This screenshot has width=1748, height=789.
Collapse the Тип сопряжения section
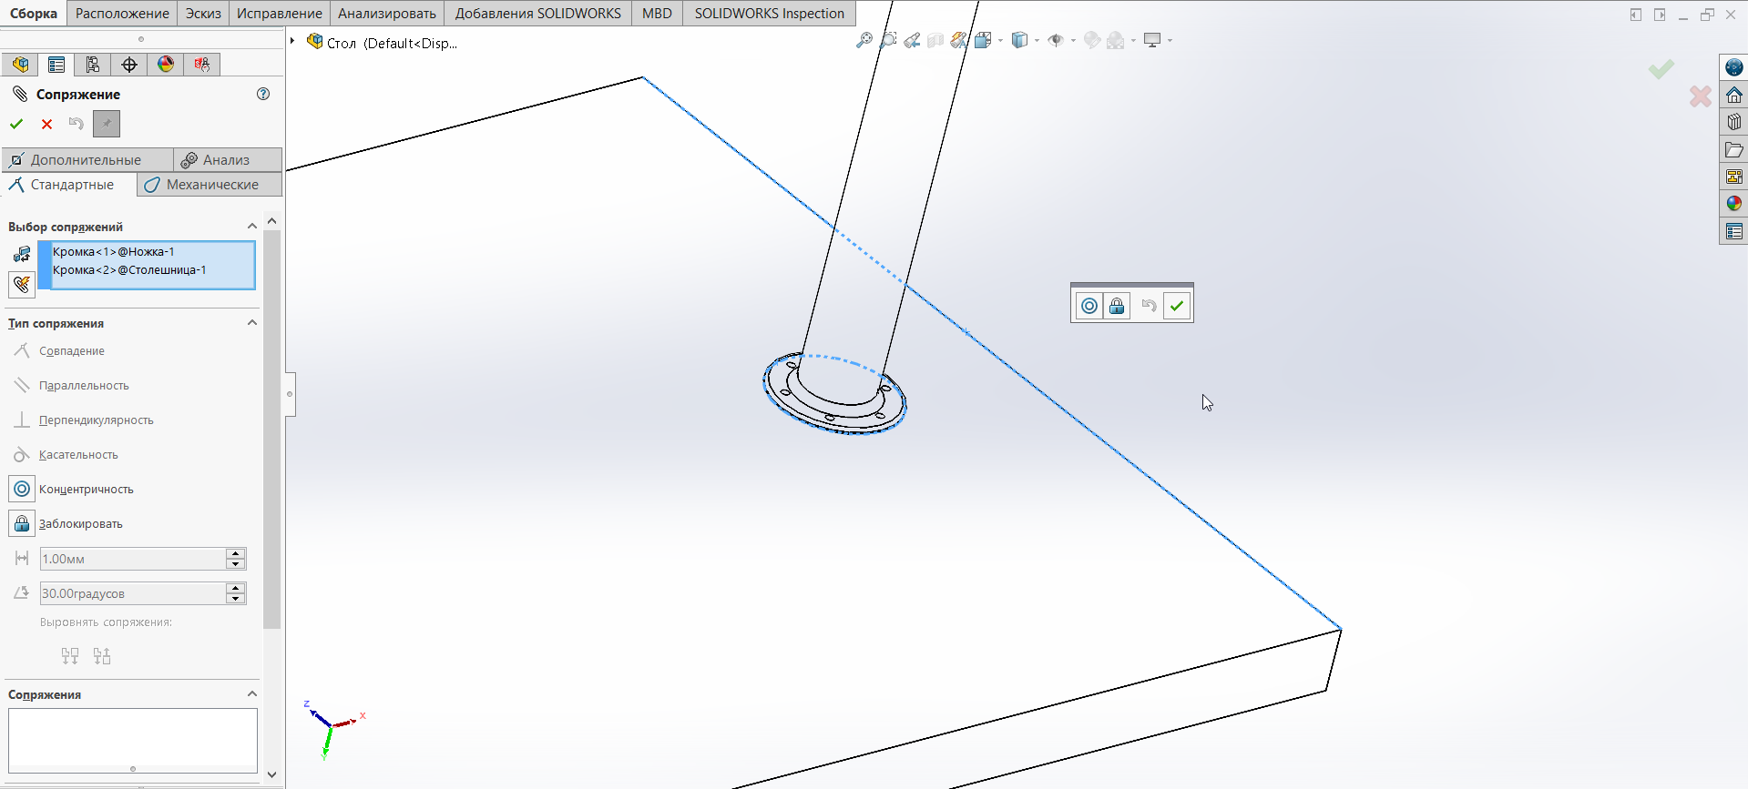tap(252, 323)
